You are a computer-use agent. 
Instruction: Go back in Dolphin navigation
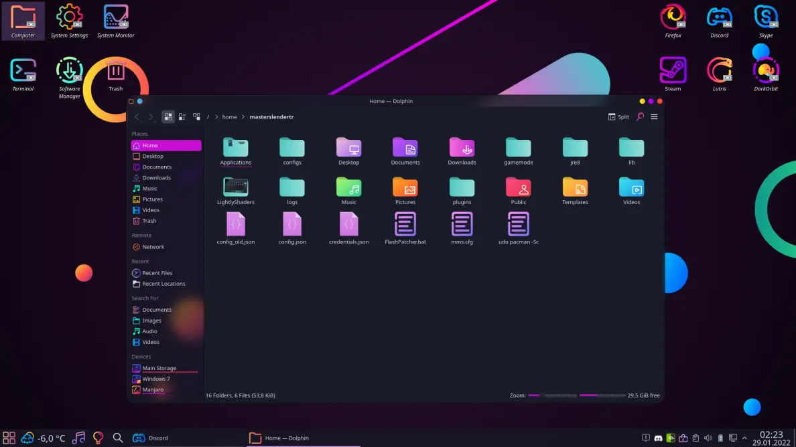tap(137, 116)
